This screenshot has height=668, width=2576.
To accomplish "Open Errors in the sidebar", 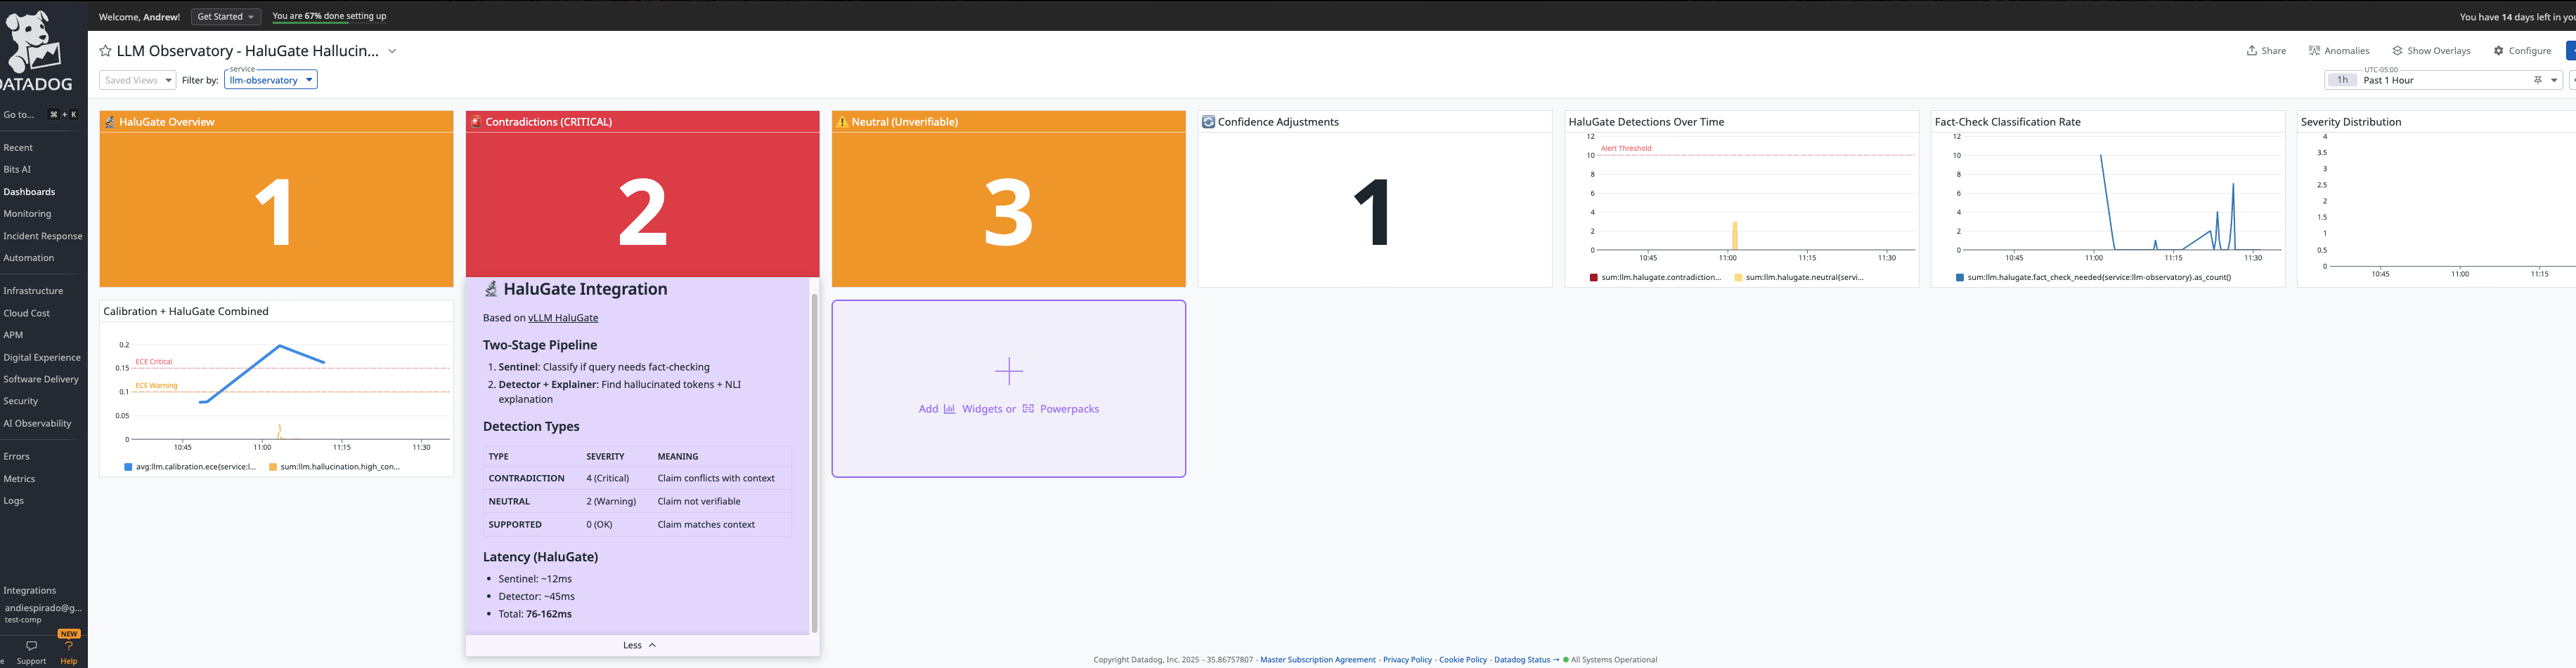I will click(17, 456).
